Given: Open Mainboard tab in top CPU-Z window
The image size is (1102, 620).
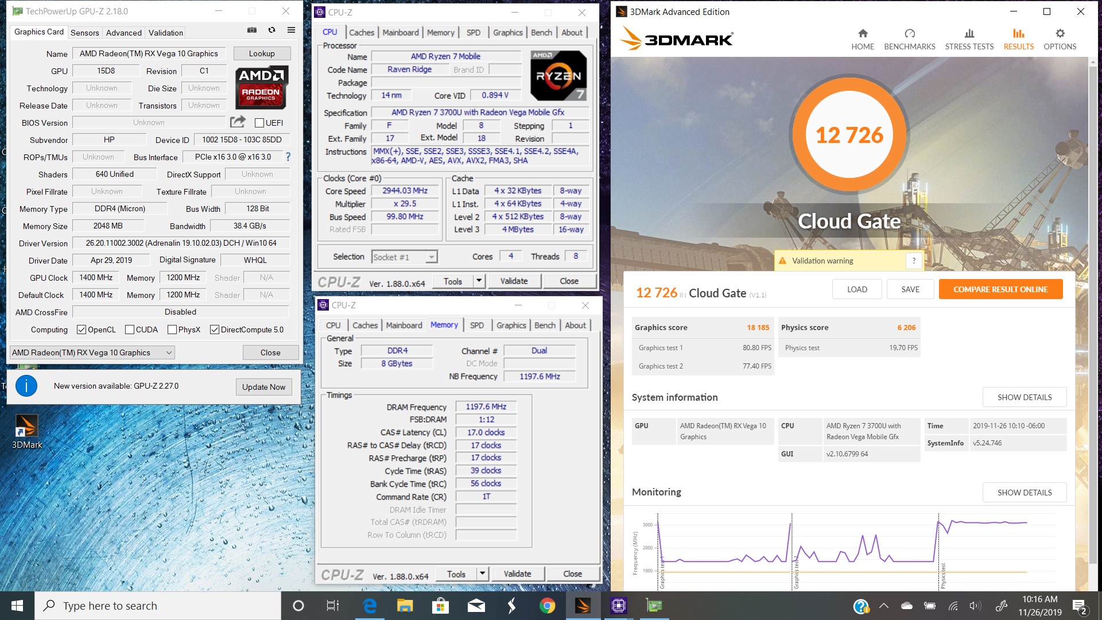Looking at the screenshot, I should coord(401,33).
